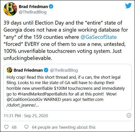Click the 68 likes count
Image resolution: width=135 pixels, height=132 pixels.
click(x=14, y=127)
